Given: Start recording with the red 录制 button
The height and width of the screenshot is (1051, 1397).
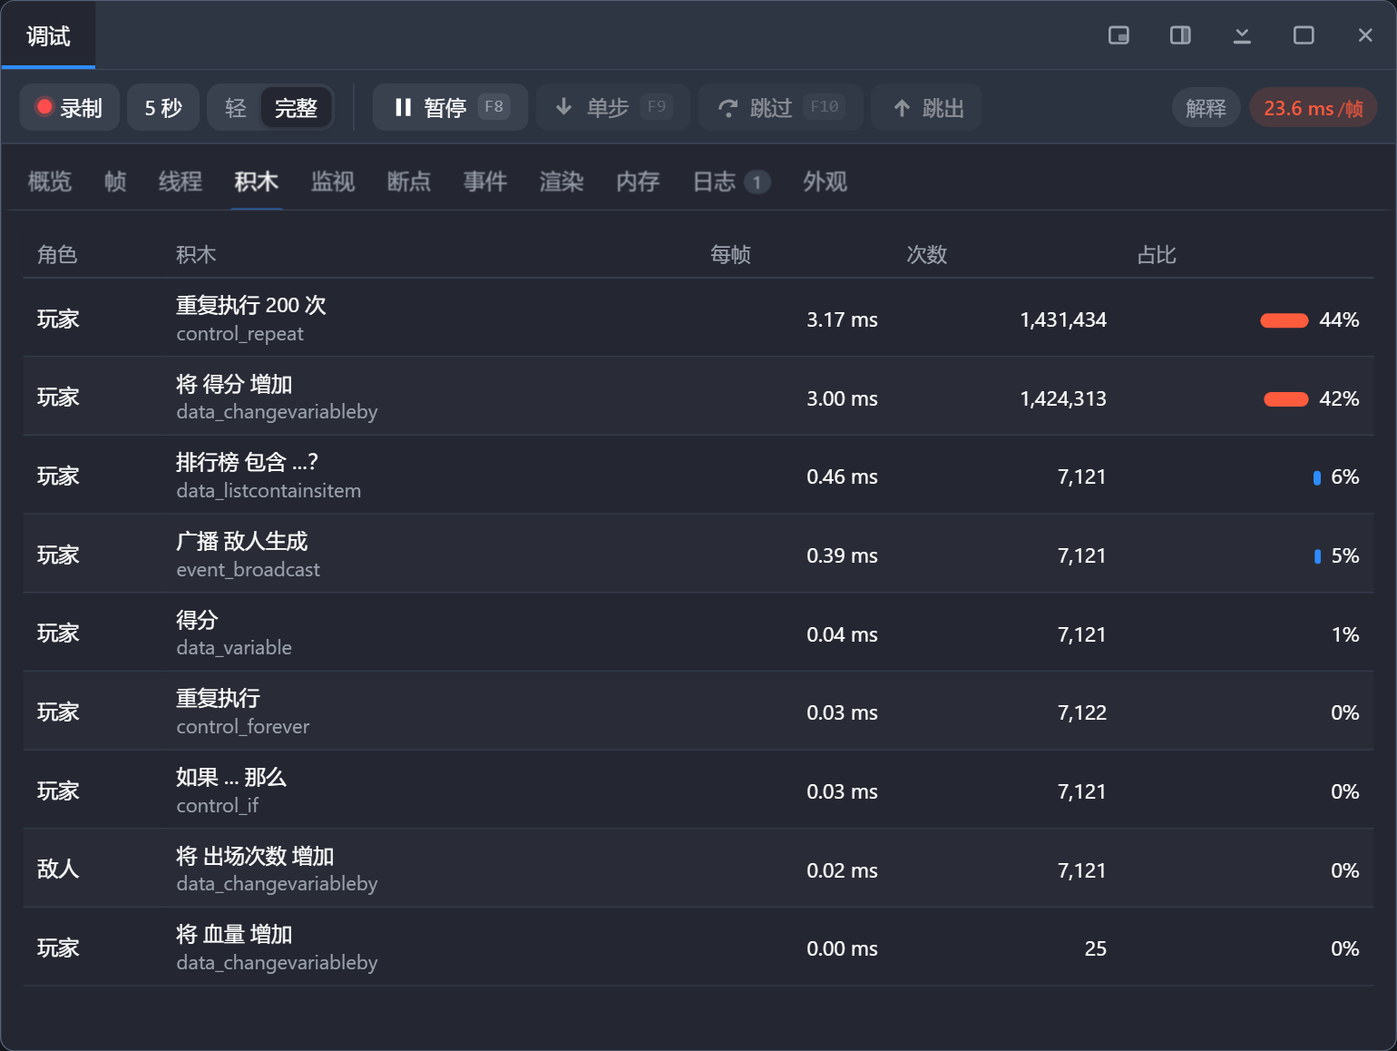Looking at the screenshot, I should (69, 108).
